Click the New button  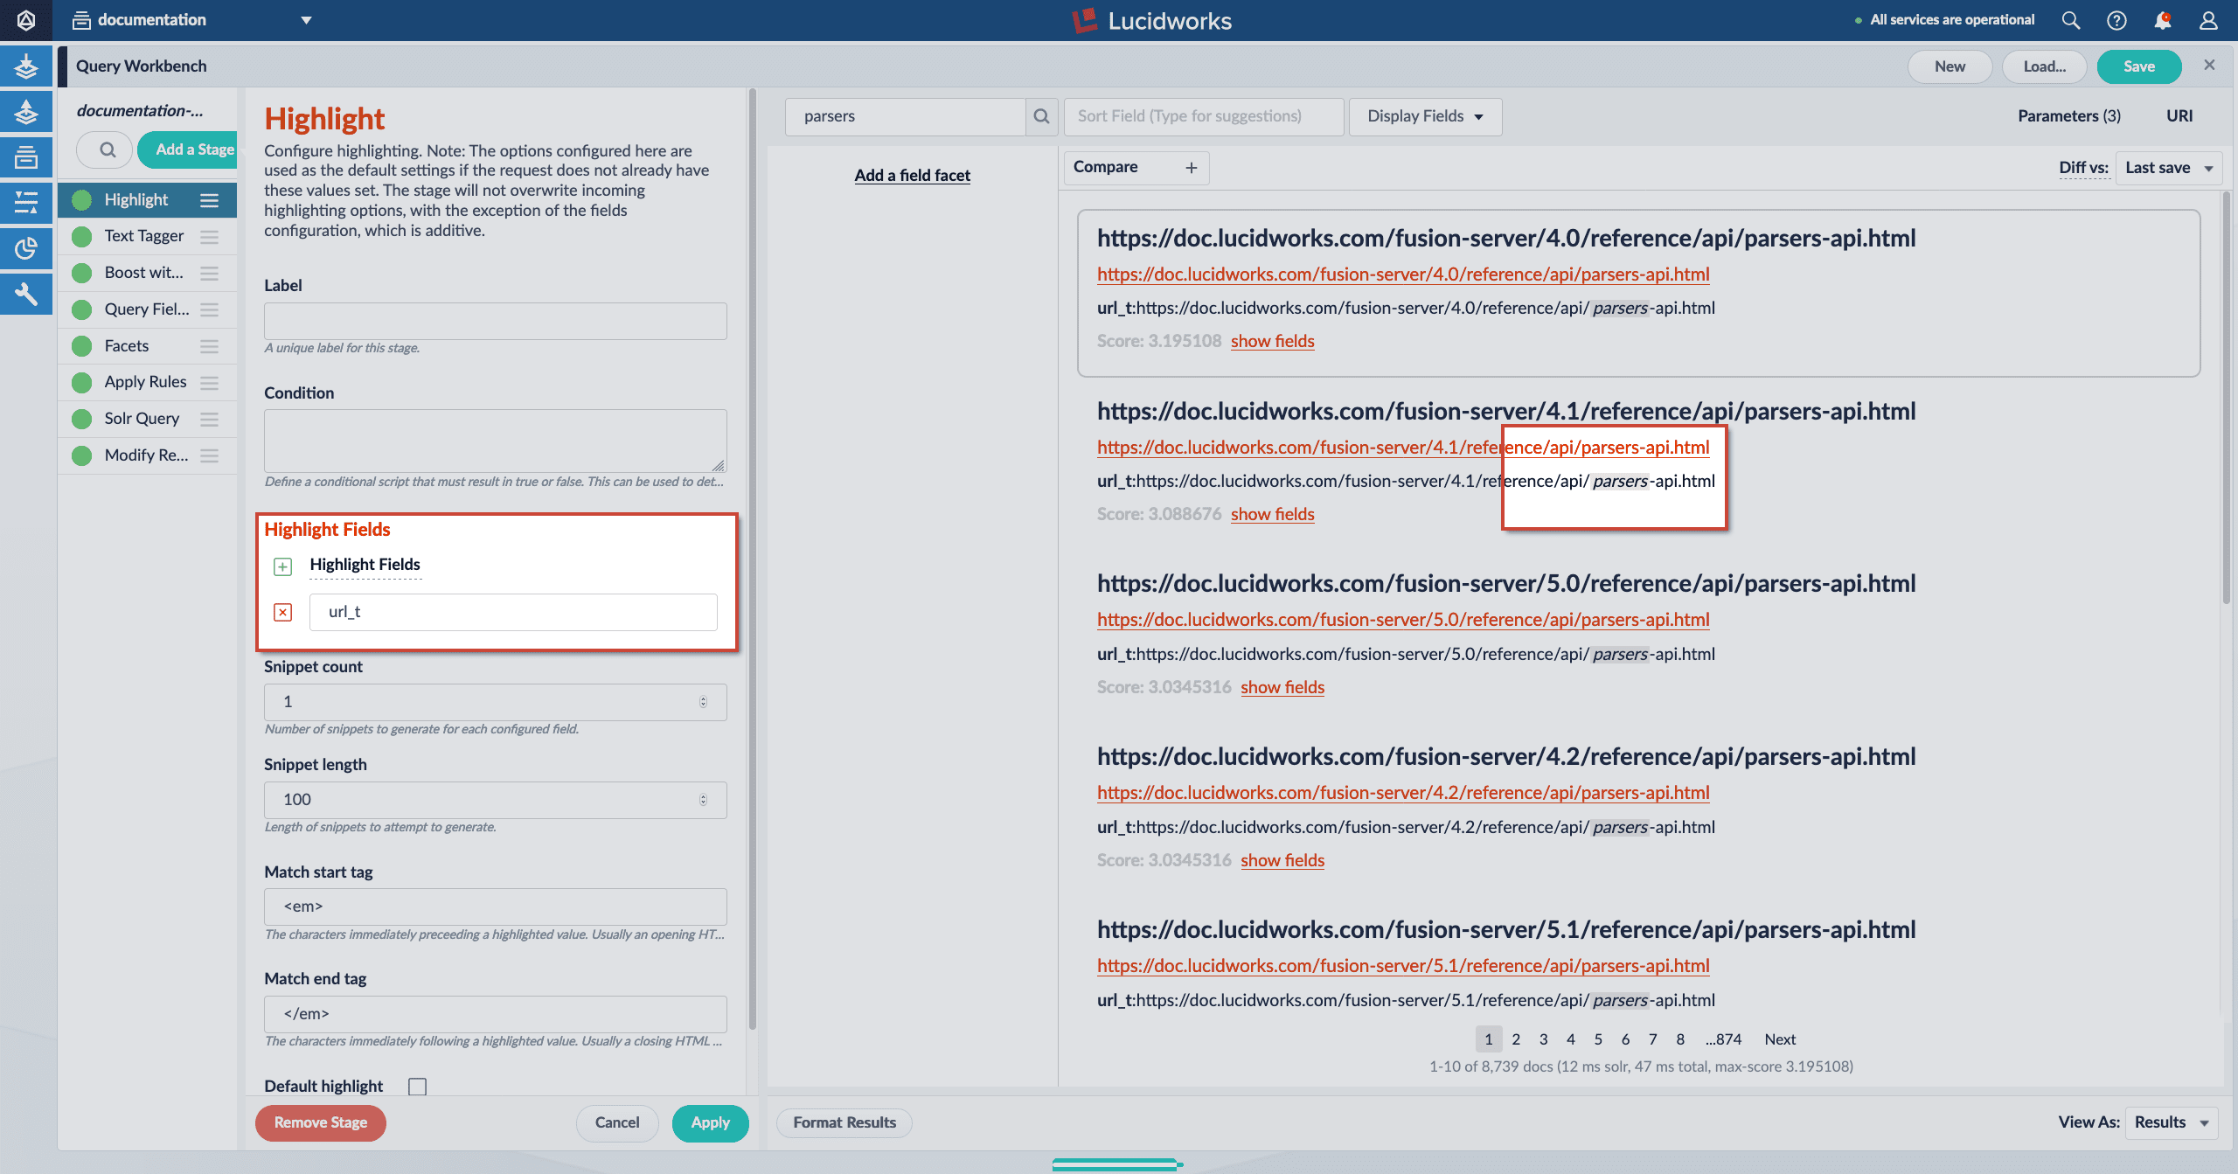click(1950, 66)
